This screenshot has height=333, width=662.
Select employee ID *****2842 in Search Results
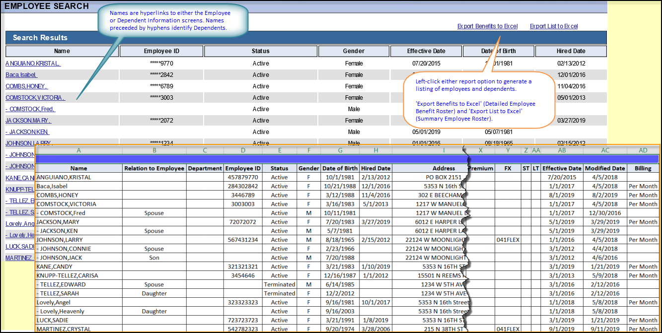click(x=161, y=75)
